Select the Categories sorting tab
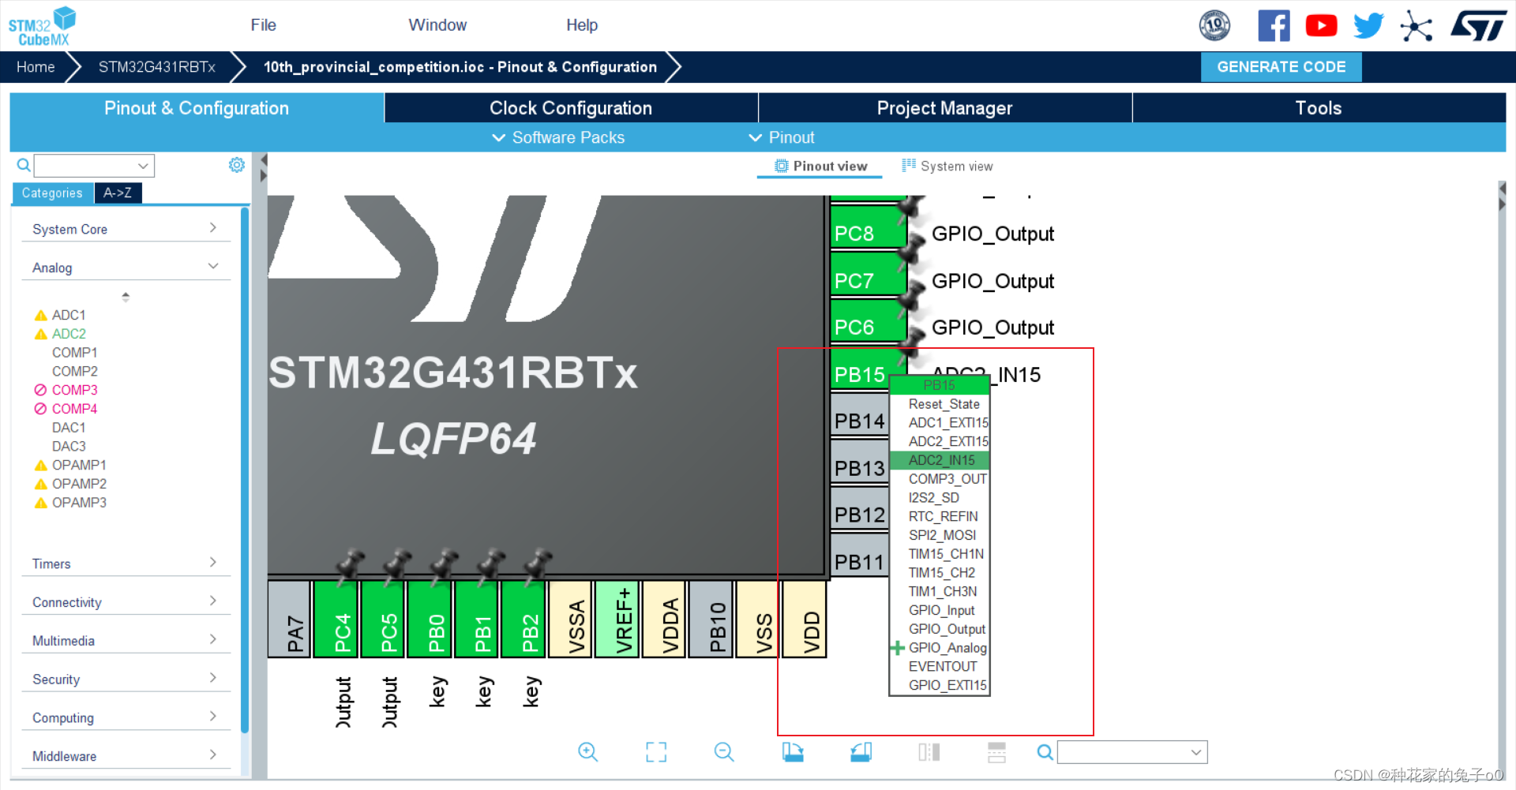Viewport: 1516px width, 790px height. pos(52,193)
